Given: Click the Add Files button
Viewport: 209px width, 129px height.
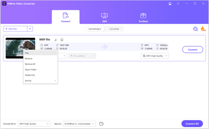Looking at the screenshot, I should coord(15,29).
